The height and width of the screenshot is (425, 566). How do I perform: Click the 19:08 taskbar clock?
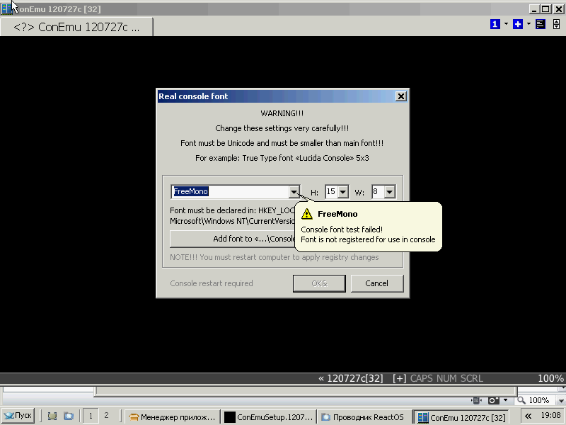tap(551, 416)
